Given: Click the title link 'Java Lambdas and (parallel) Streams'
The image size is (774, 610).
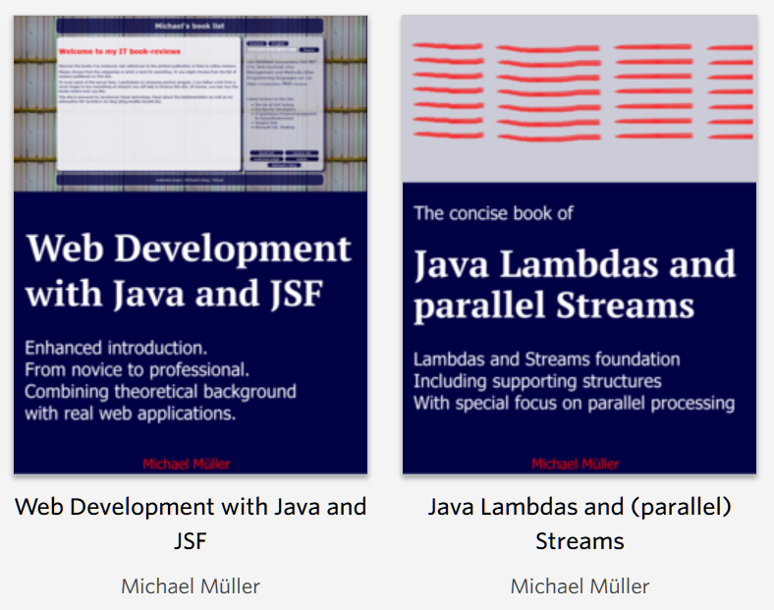Looking at the screenshot, I should (580, 524).
